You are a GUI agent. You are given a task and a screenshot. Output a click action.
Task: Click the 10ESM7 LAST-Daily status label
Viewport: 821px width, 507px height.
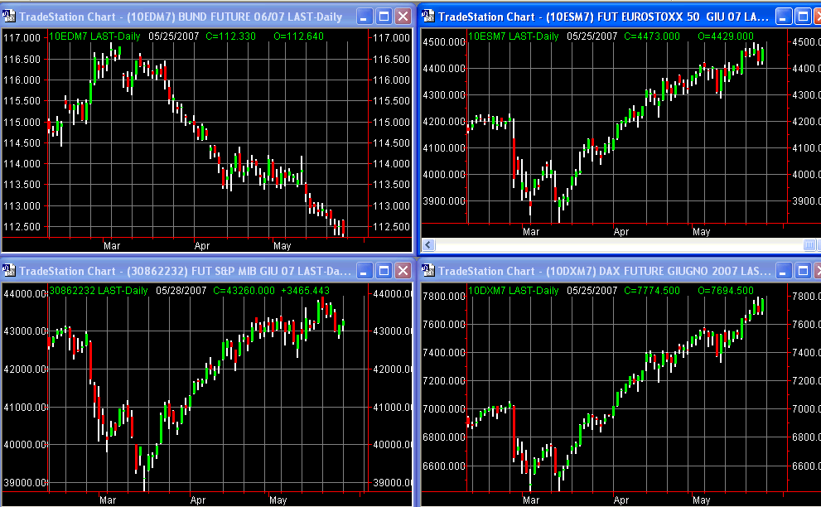[x=514, y=36]
